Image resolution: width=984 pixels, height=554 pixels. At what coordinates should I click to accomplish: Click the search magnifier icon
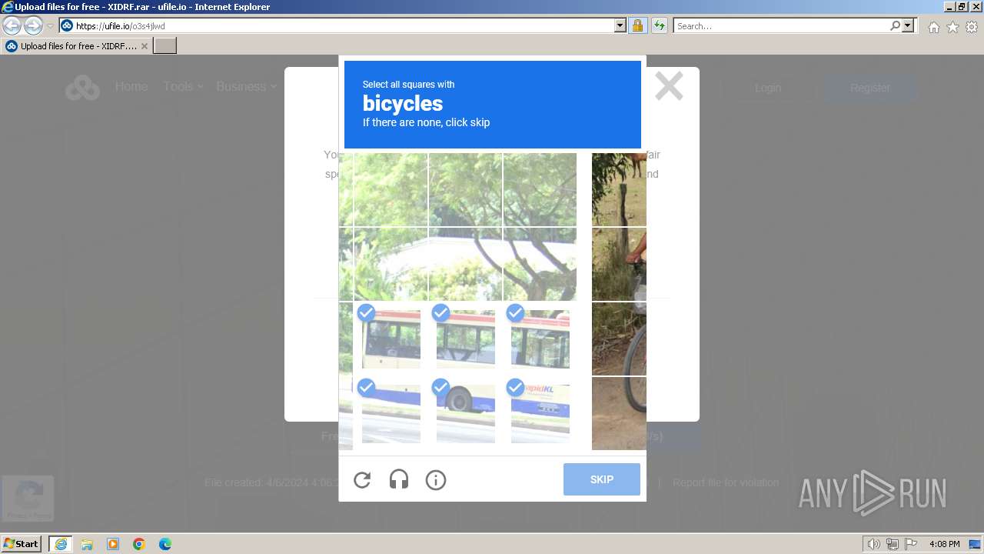point(895,25)
